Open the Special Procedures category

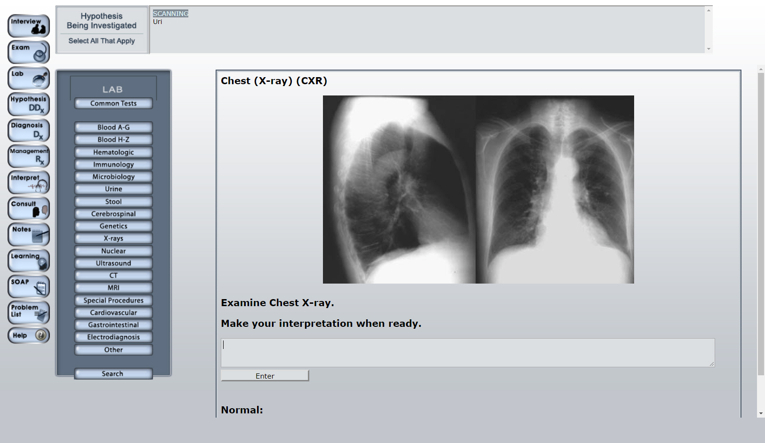coord(113,301)
